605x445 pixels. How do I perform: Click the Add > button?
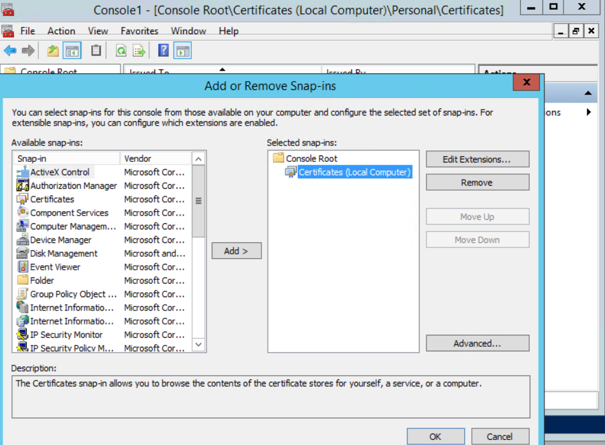(x=236, y=251)
